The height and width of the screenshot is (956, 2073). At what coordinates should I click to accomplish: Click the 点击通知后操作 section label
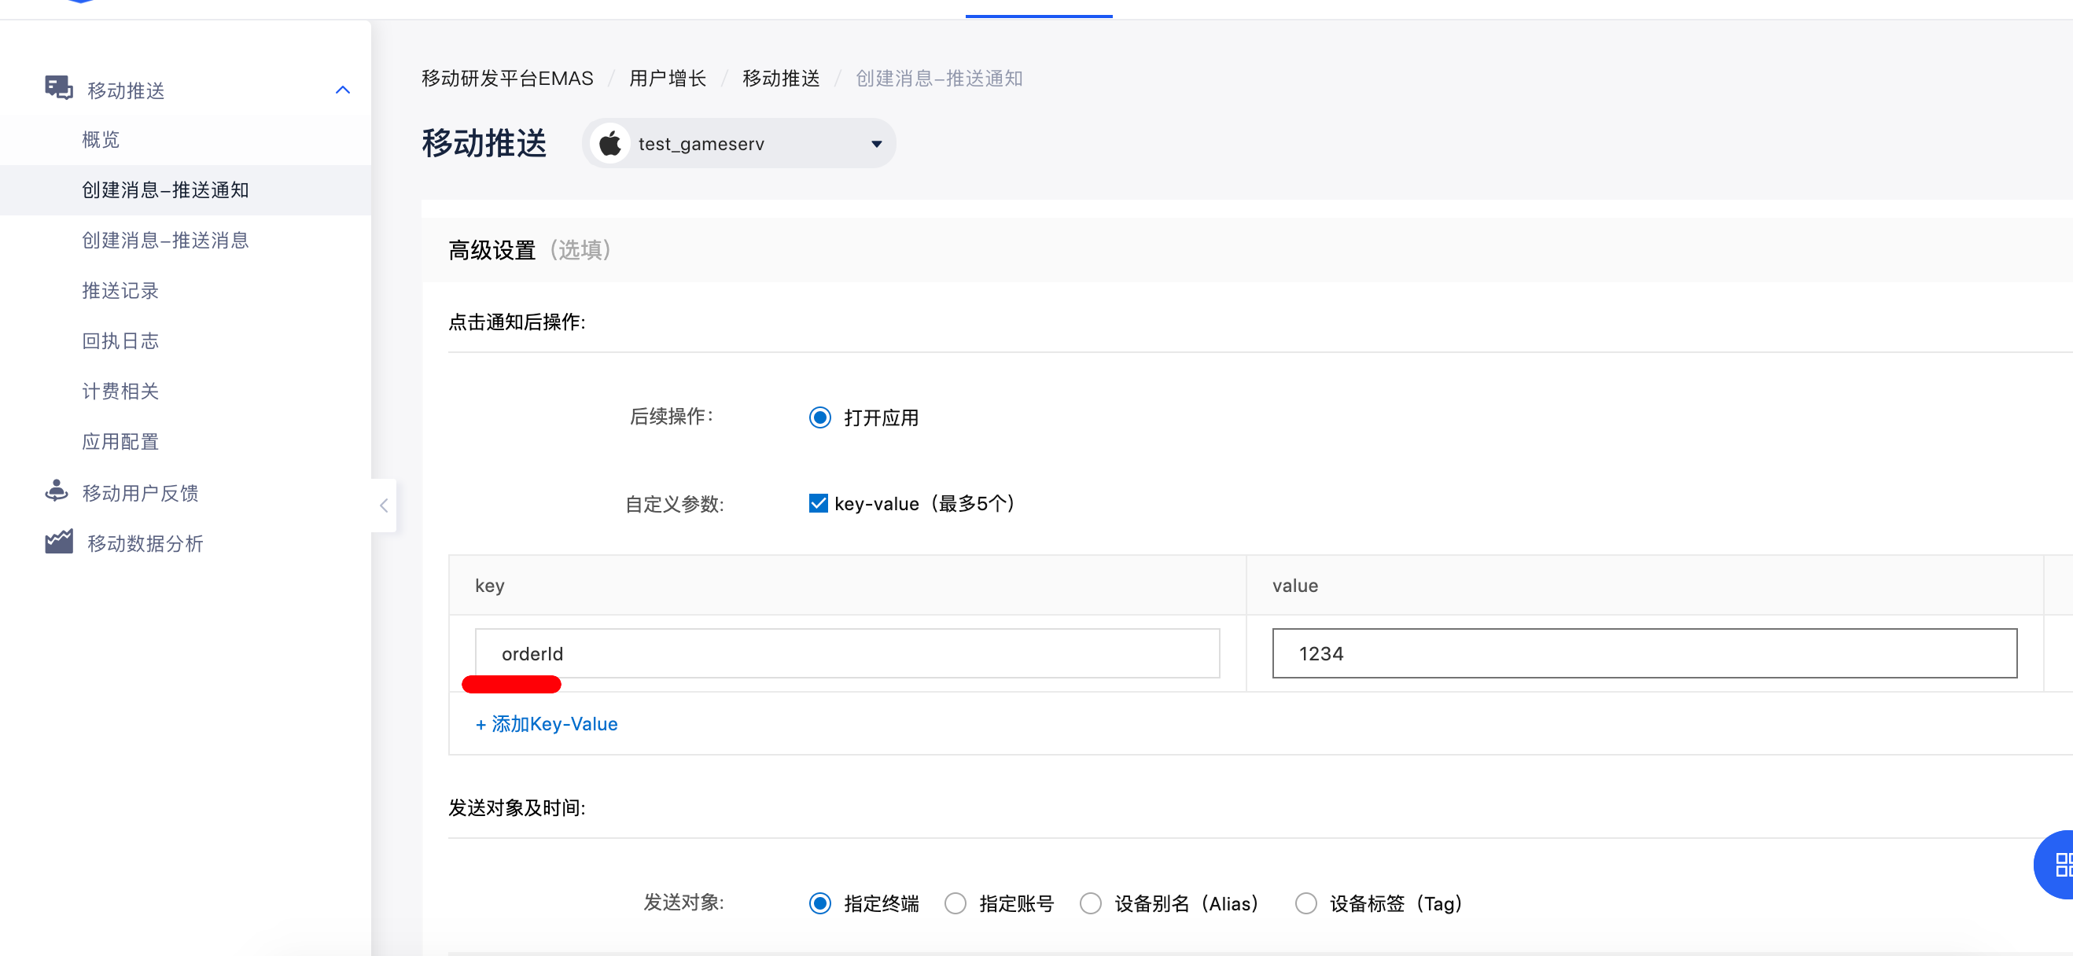tap(517, 322)
